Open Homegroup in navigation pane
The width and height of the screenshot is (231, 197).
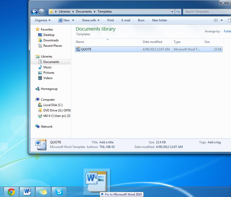(x=49, y=89)
